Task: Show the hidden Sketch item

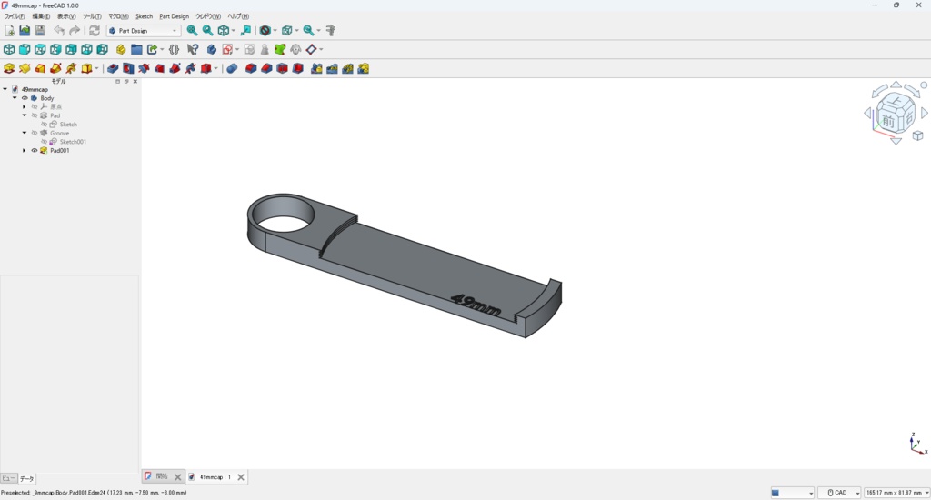Action: coord(44,125)
